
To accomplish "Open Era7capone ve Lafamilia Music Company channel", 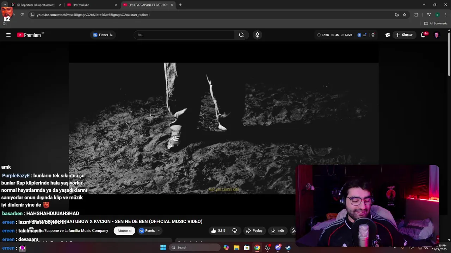I will [73, 231].
